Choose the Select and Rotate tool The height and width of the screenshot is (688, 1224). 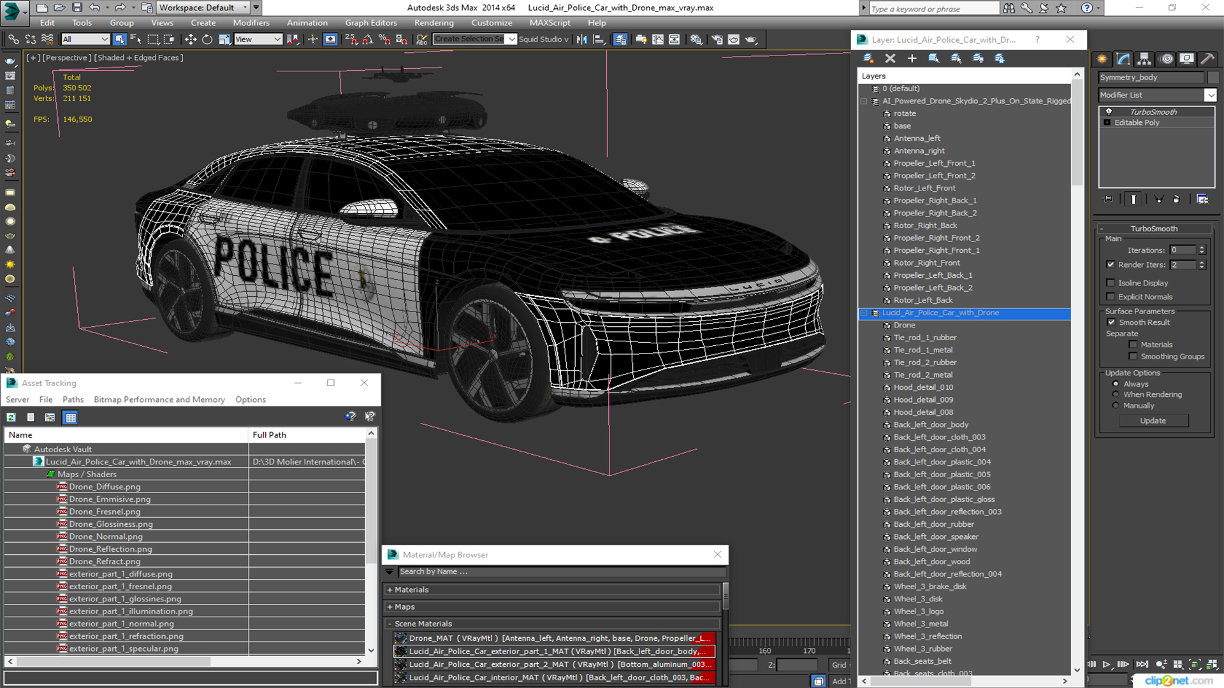point(207,39)
